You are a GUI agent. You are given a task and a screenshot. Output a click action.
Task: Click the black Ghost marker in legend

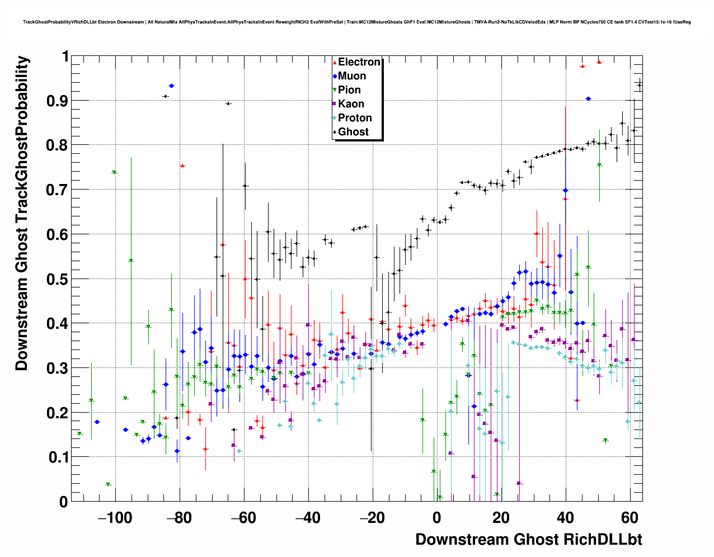[x=335, y=132]
